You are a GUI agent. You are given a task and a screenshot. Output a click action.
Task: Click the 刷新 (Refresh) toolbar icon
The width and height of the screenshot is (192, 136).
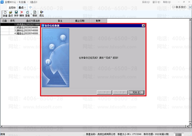(35, 14)
